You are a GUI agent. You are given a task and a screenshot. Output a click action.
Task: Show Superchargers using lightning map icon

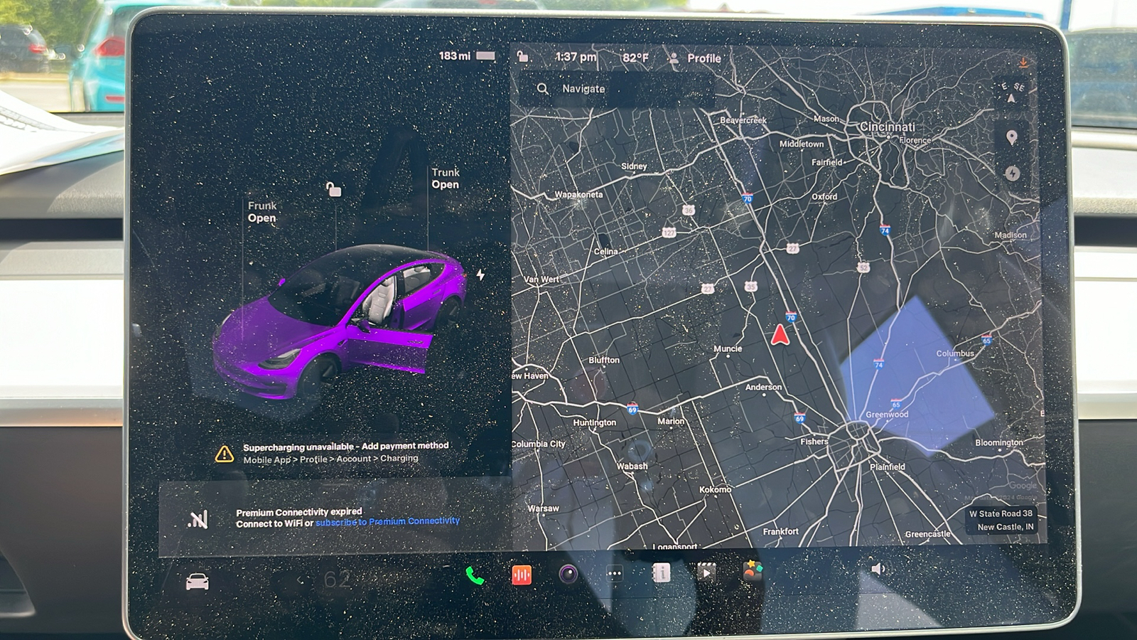tap(1013, 173)
